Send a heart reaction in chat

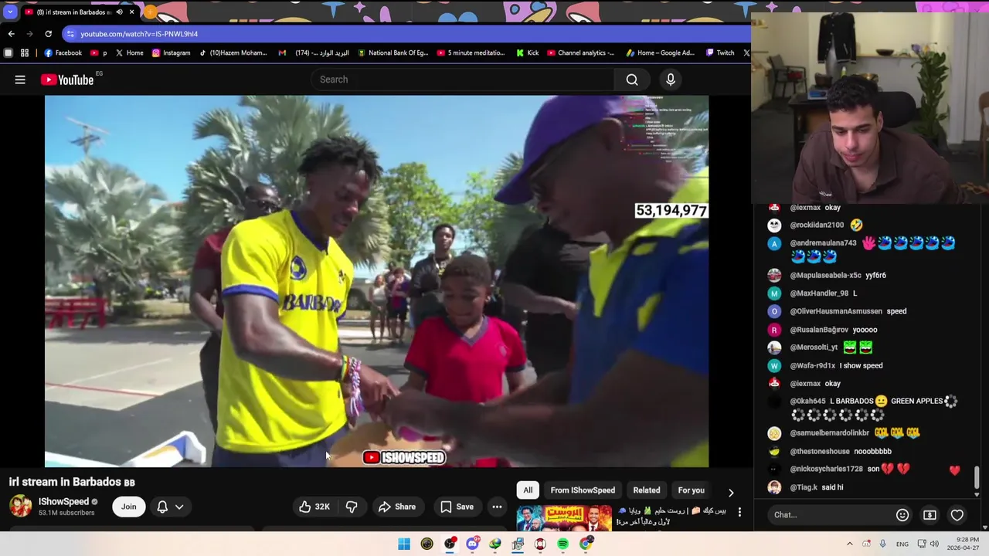(x=957, y=515)
